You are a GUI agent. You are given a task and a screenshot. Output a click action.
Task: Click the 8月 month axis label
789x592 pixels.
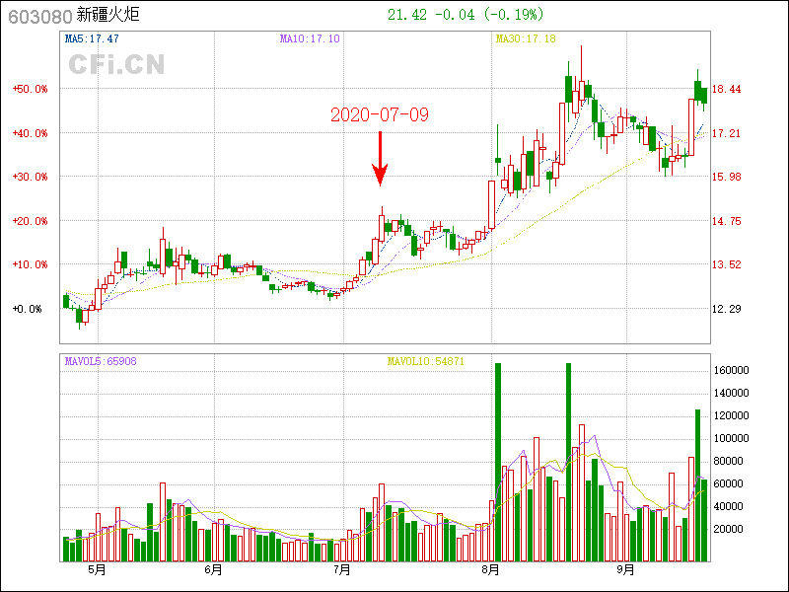pos(490,569)
